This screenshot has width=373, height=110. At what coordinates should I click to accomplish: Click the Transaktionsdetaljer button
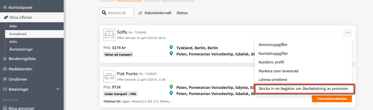click(x=332, y=98)
